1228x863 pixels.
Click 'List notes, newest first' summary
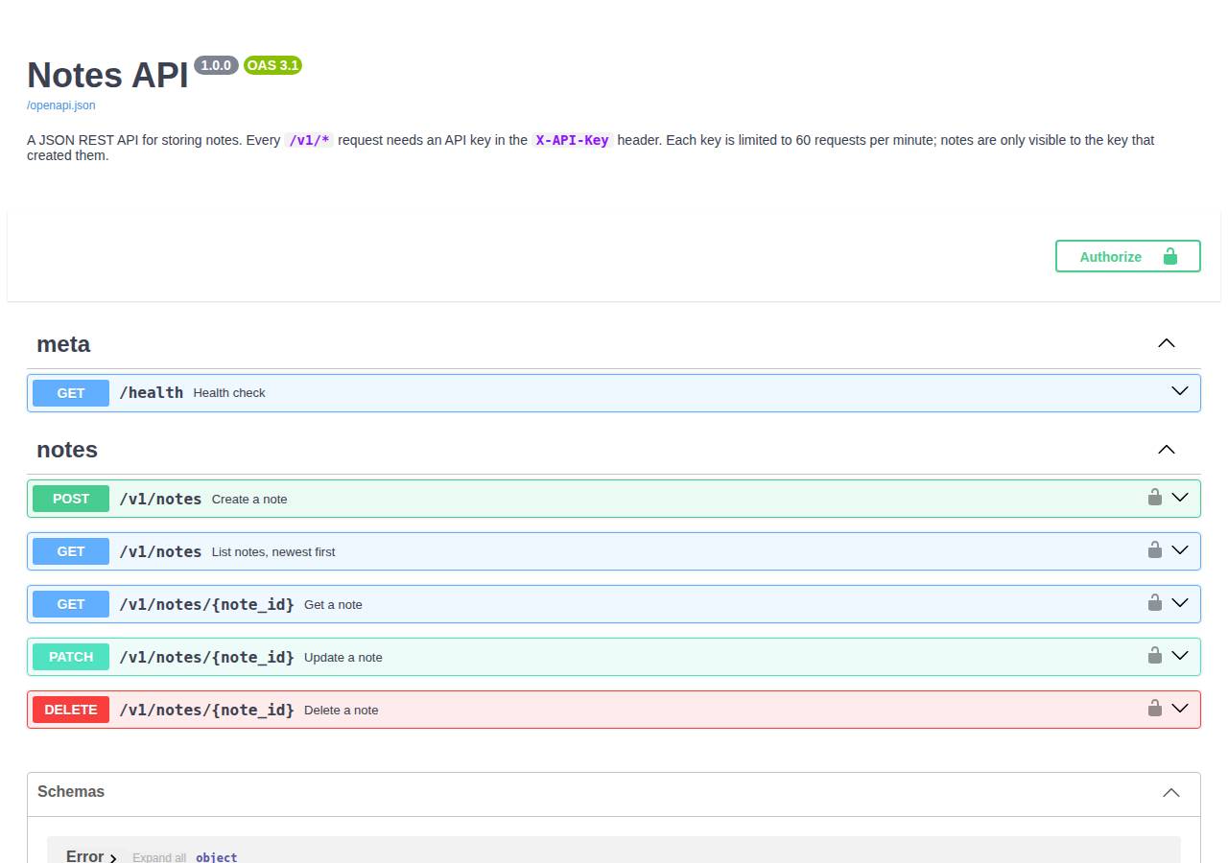tap(273, 552)
